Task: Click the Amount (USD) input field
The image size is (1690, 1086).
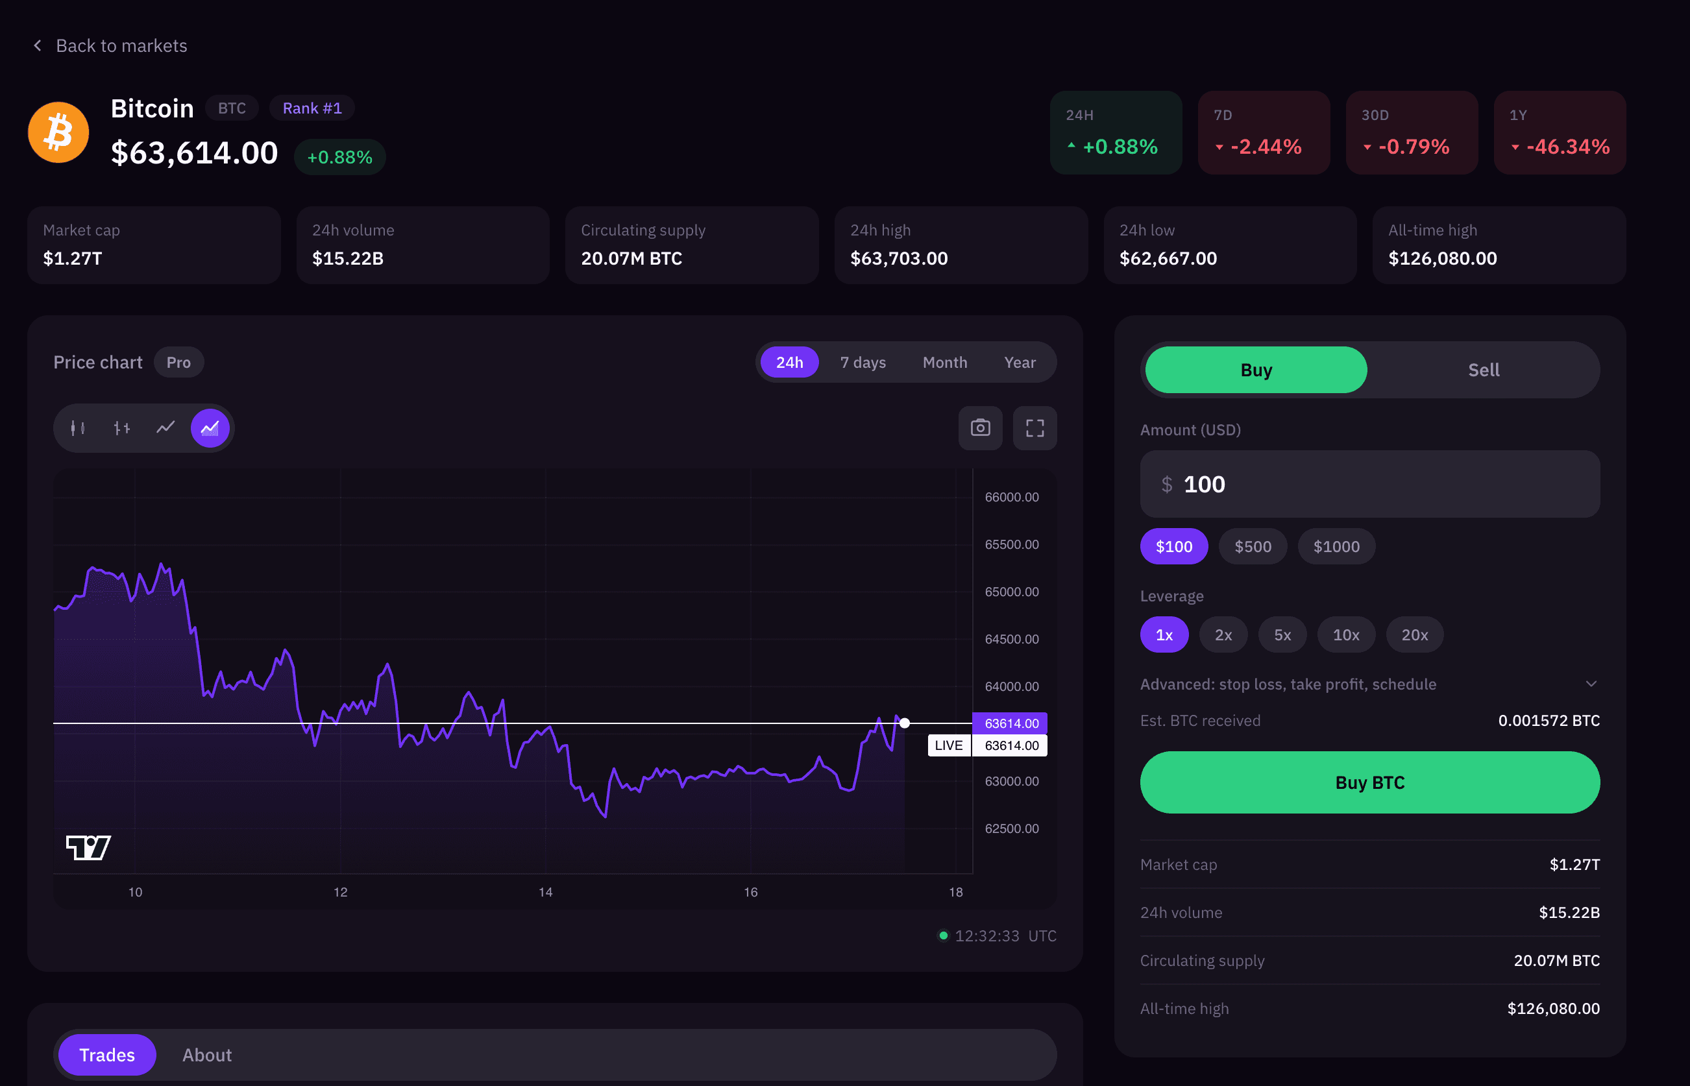Action: [1370, 484]
